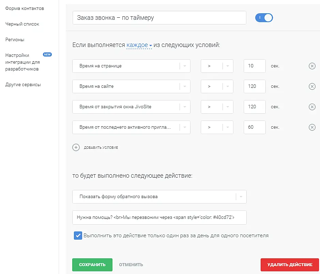
Task: Open the 'Показать форму обратного вызова' action dropdown
Action: click(x=241, y=197)
